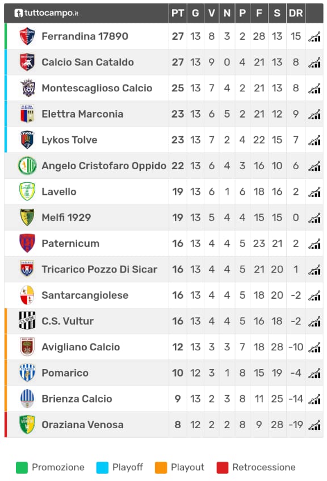
Task: Open the stats chart icon for Oraziana Venosa
Action: [314, 425]
